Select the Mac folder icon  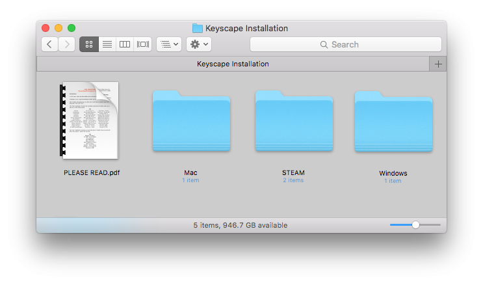191,121
